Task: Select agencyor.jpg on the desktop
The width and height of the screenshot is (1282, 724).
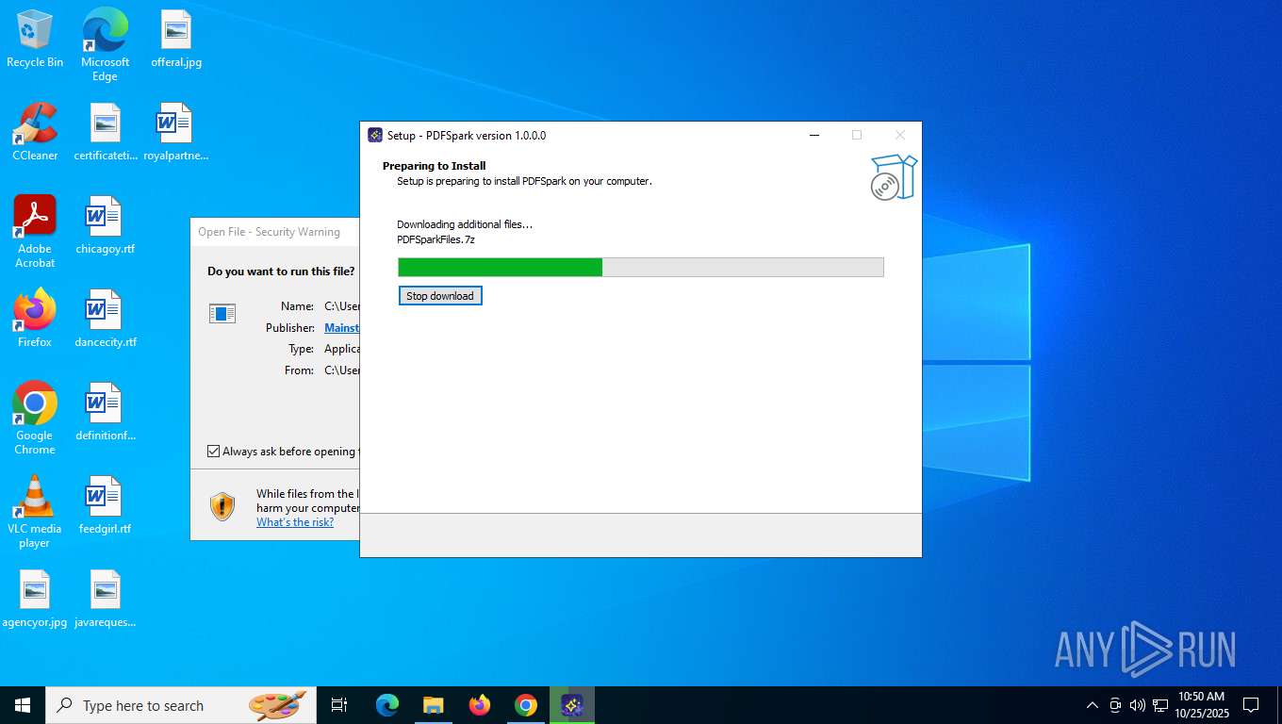Action: [x=35, y=599]
